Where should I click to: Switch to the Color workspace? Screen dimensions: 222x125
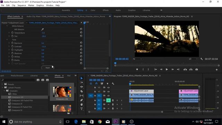pos(93,10)
